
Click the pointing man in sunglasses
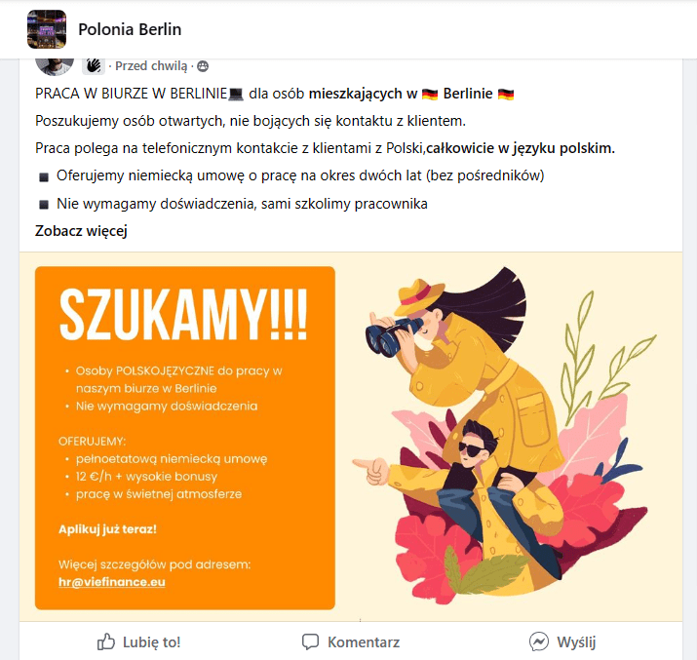coord(458,502)
